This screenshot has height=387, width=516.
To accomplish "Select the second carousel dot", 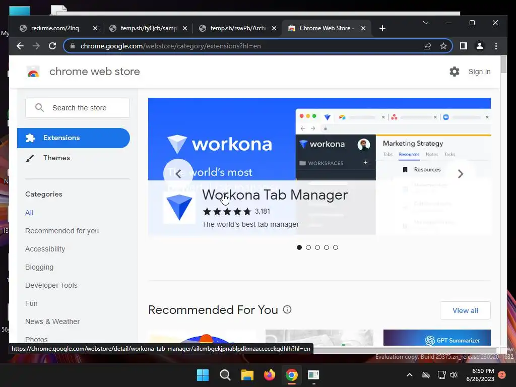I will pos(308,247).
